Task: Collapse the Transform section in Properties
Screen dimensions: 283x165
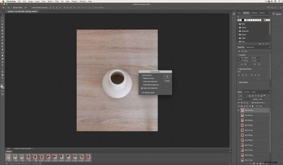Action: click(238, 55)
